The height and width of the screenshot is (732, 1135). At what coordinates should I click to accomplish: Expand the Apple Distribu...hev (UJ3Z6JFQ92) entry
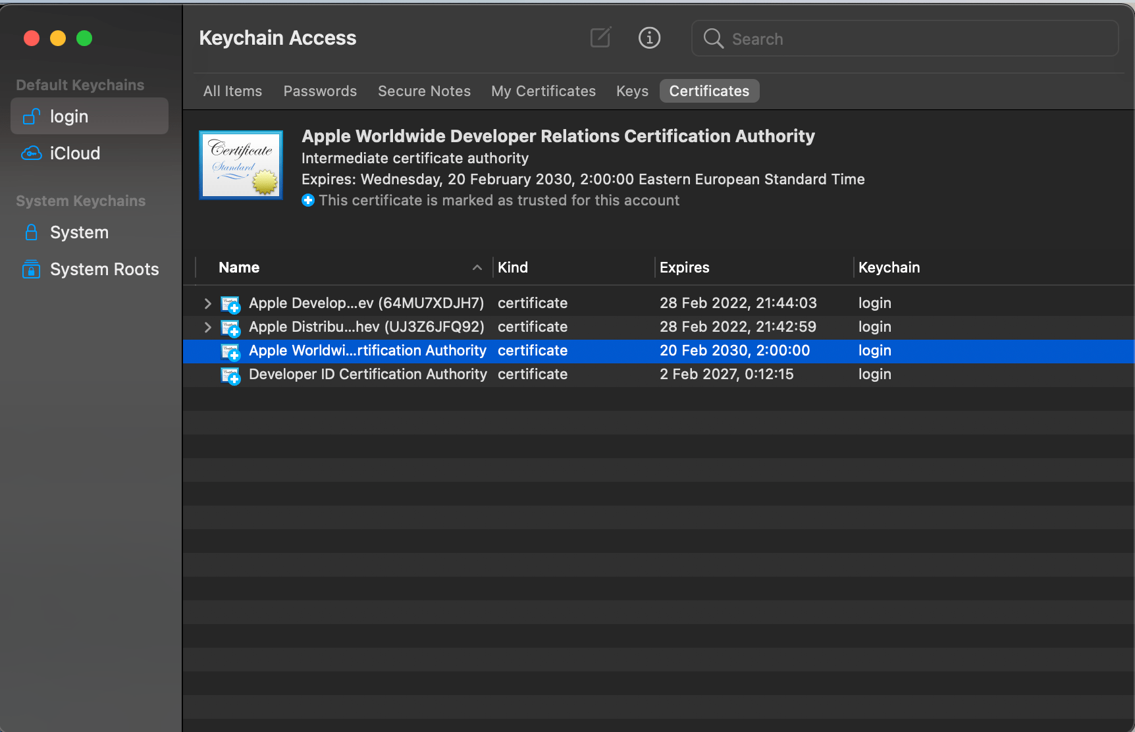[207, 327]
